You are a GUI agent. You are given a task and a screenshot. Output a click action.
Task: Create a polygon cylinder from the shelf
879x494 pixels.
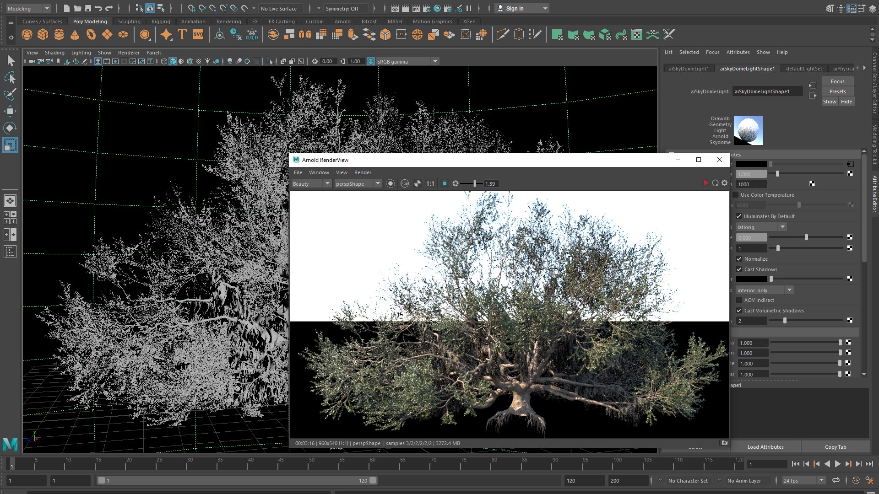[59, 35]
